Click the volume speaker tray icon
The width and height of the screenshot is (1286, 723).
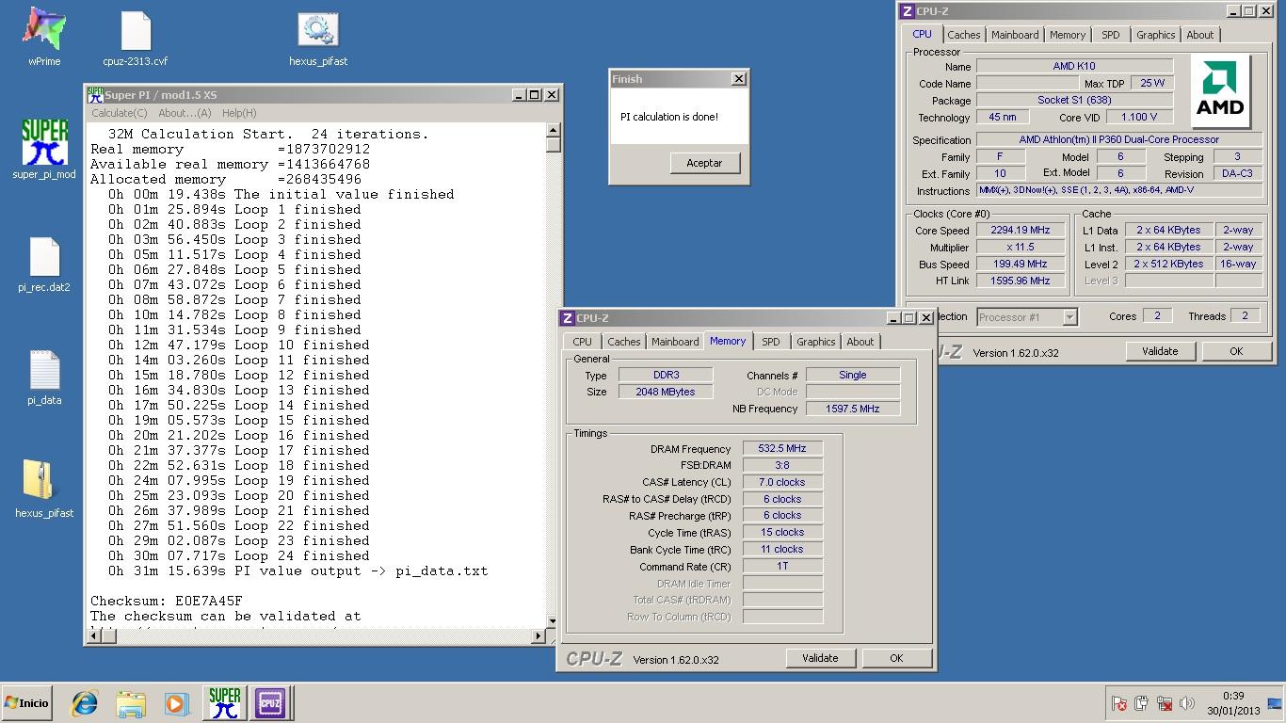(x=1187, y=703)
